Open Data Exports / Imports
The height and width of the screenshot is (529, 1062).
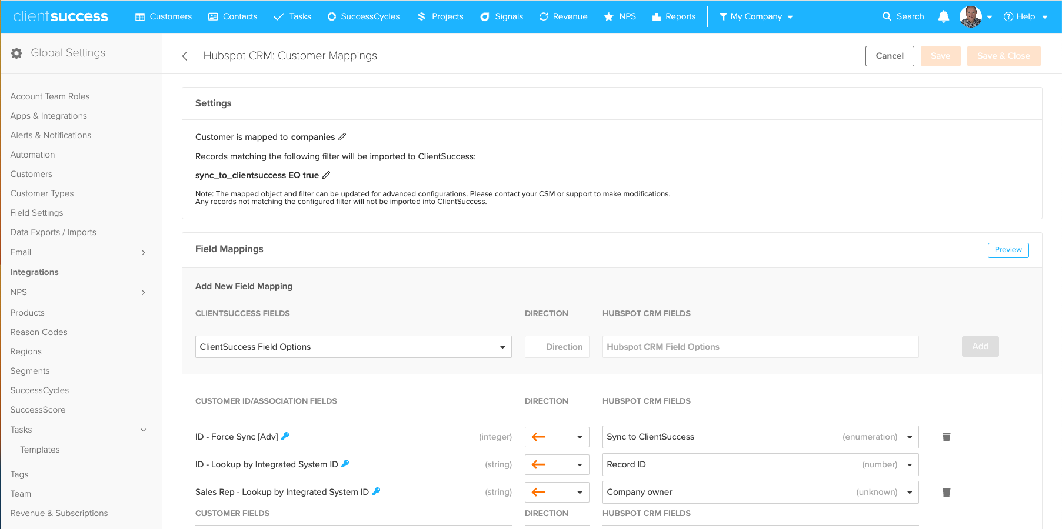[x=53, y=232]
